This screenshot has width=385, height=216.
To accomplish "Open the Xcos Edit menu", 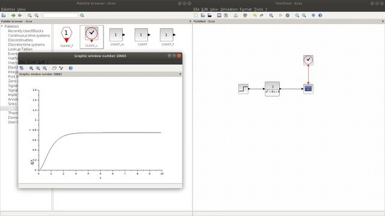I will point(205,10).
